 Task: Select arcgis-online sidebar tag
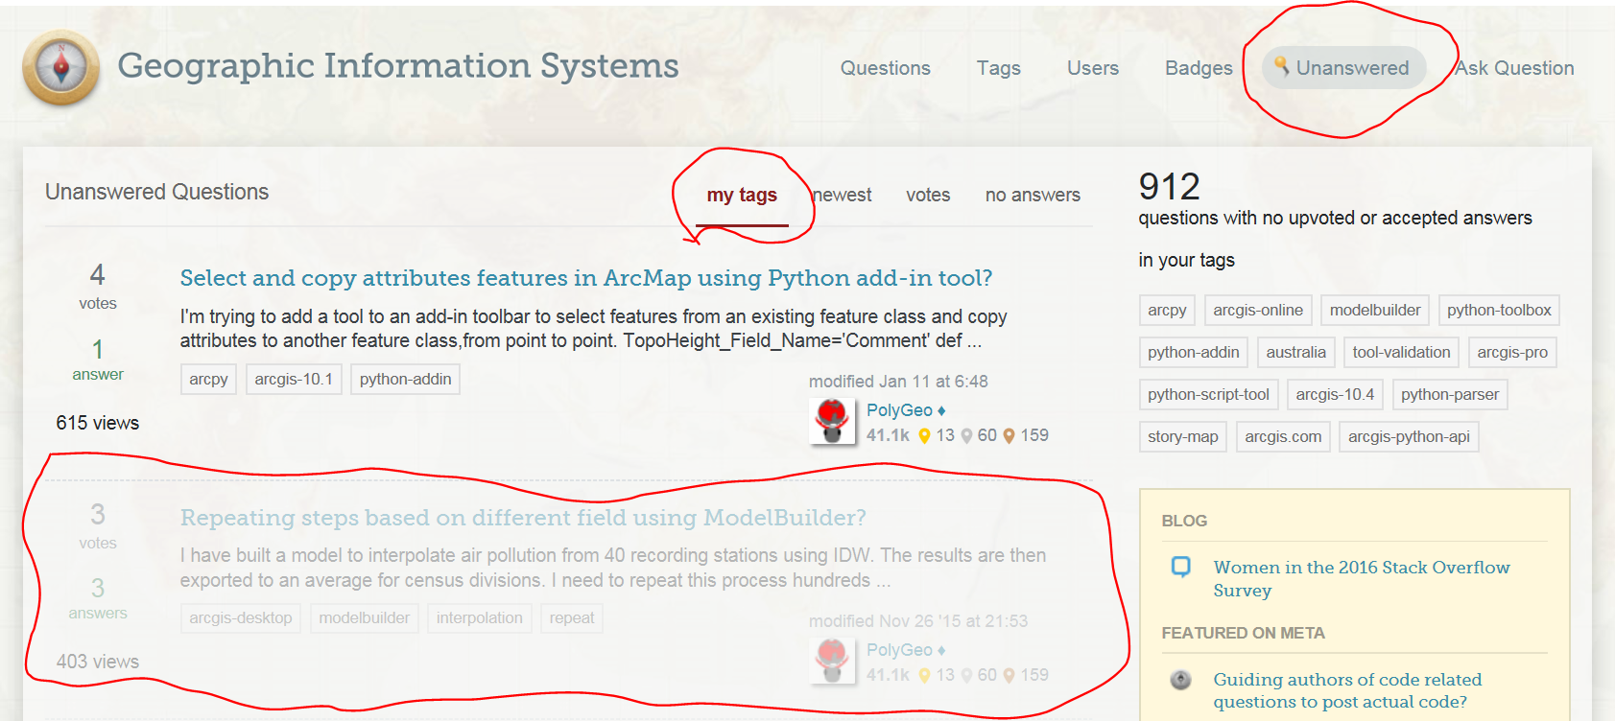point(1258,311)
